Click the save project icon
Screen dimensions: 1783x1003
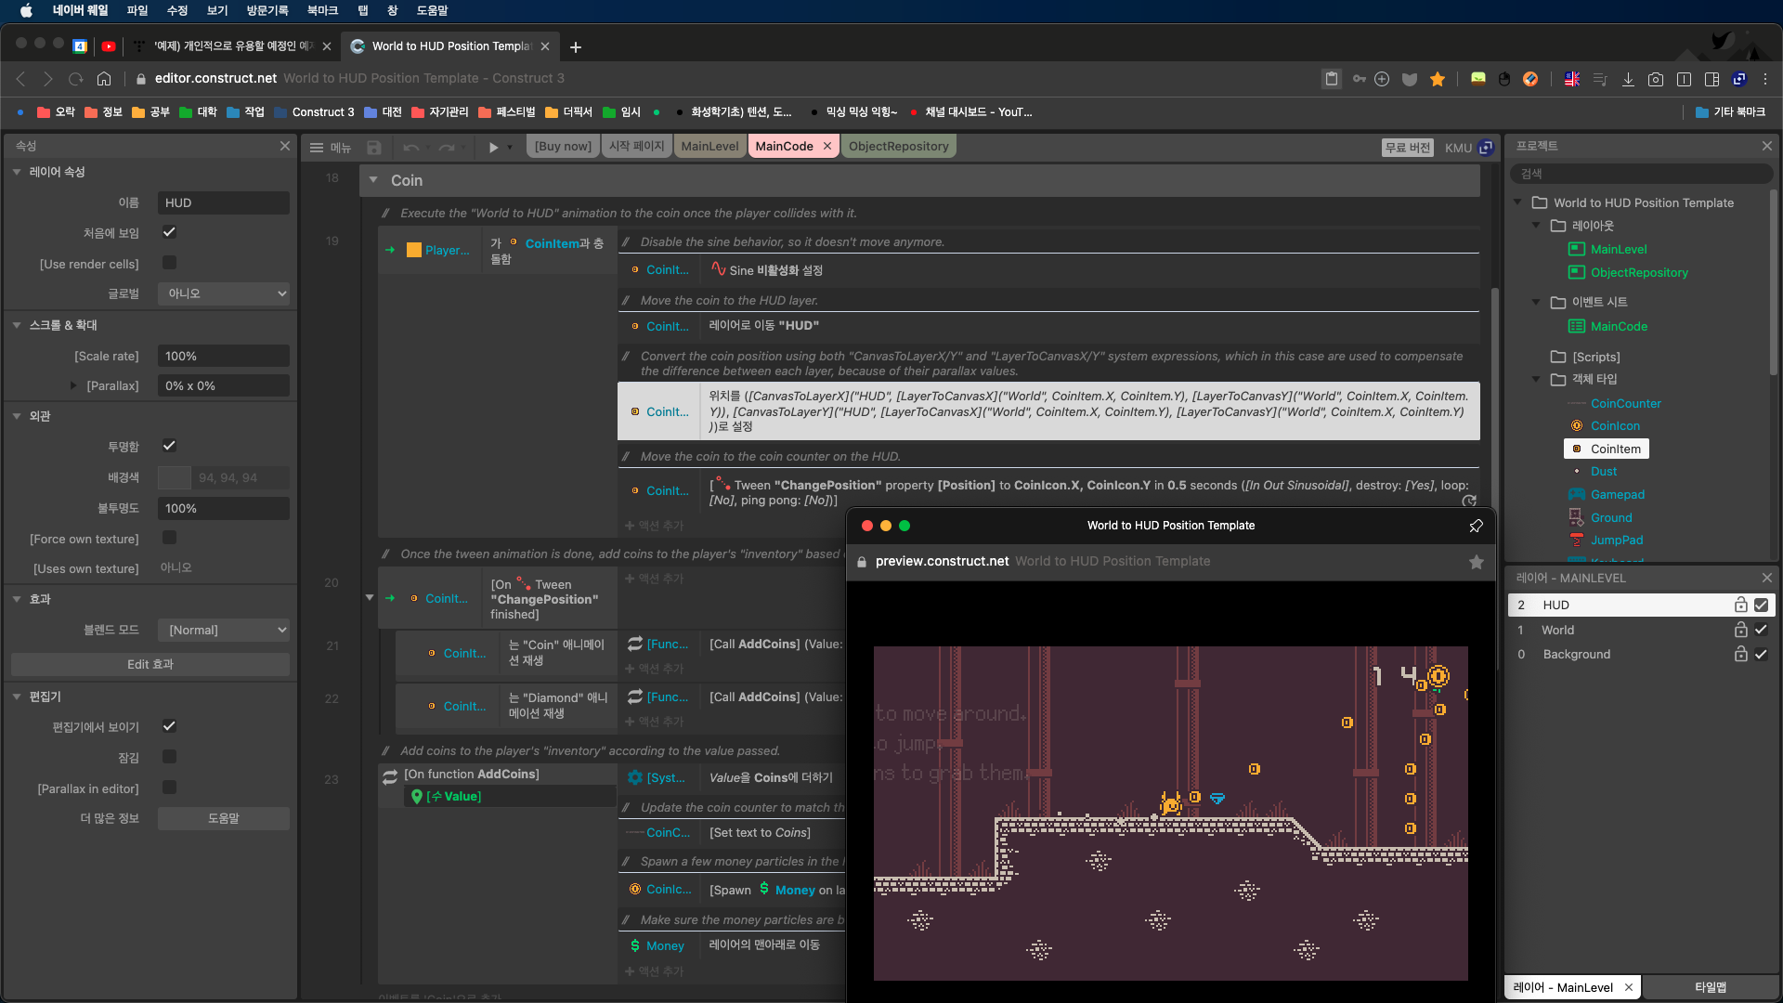coord(373,147)
